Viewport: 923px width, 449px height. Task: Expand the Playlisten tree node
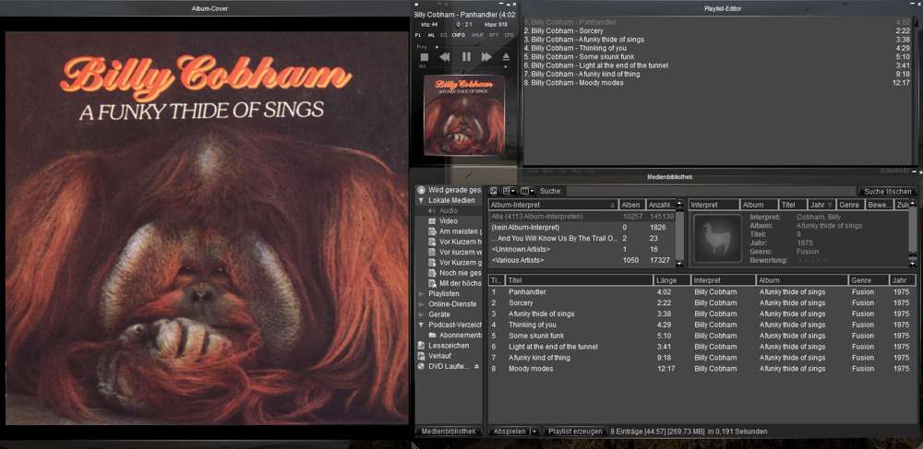(421, 293)
